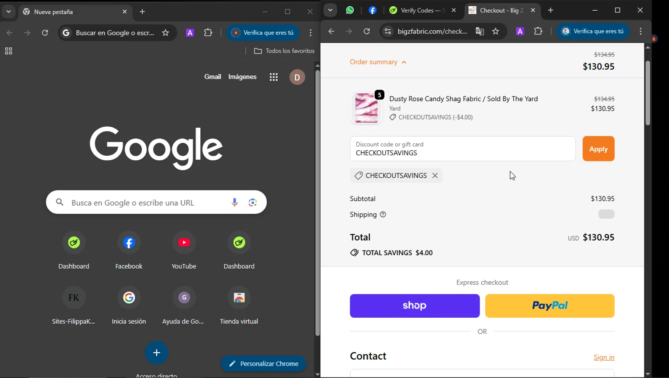Close the Checkout tab

[533, 10]
